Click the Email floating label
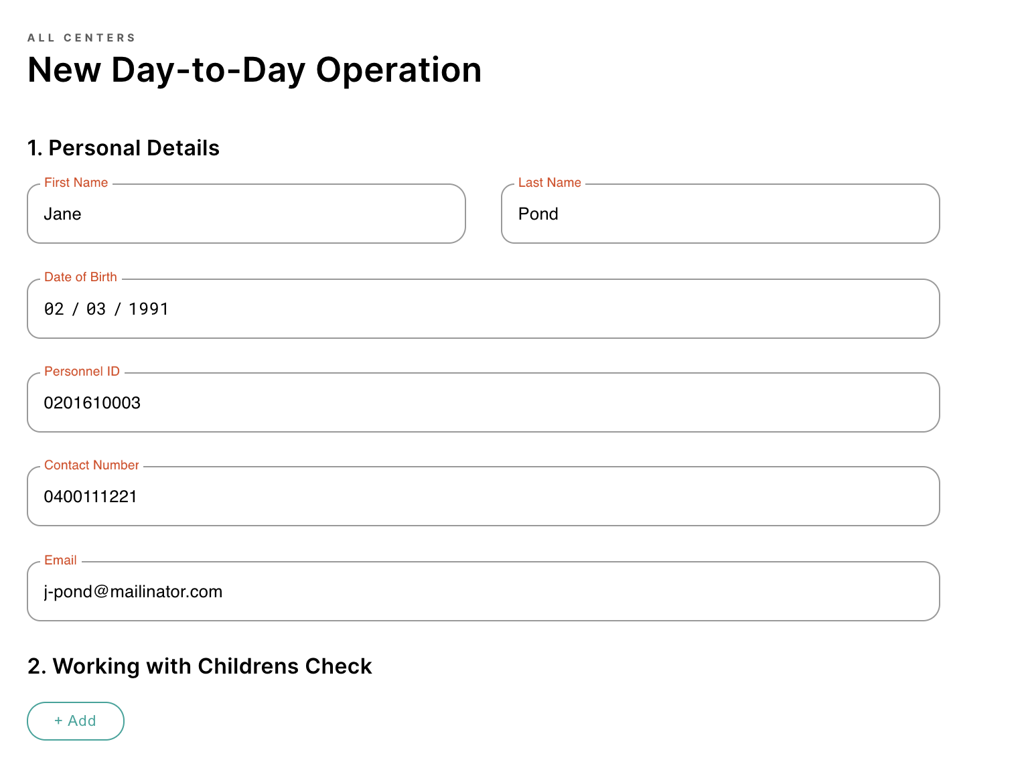 [60, 560]
